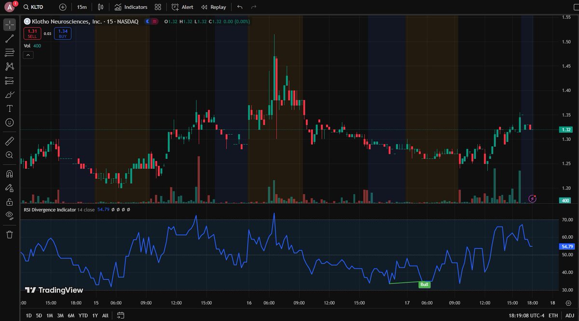This screenshot has height=321, width=579.
Task: Open the Indicators dialog
Action: (131, 7)
